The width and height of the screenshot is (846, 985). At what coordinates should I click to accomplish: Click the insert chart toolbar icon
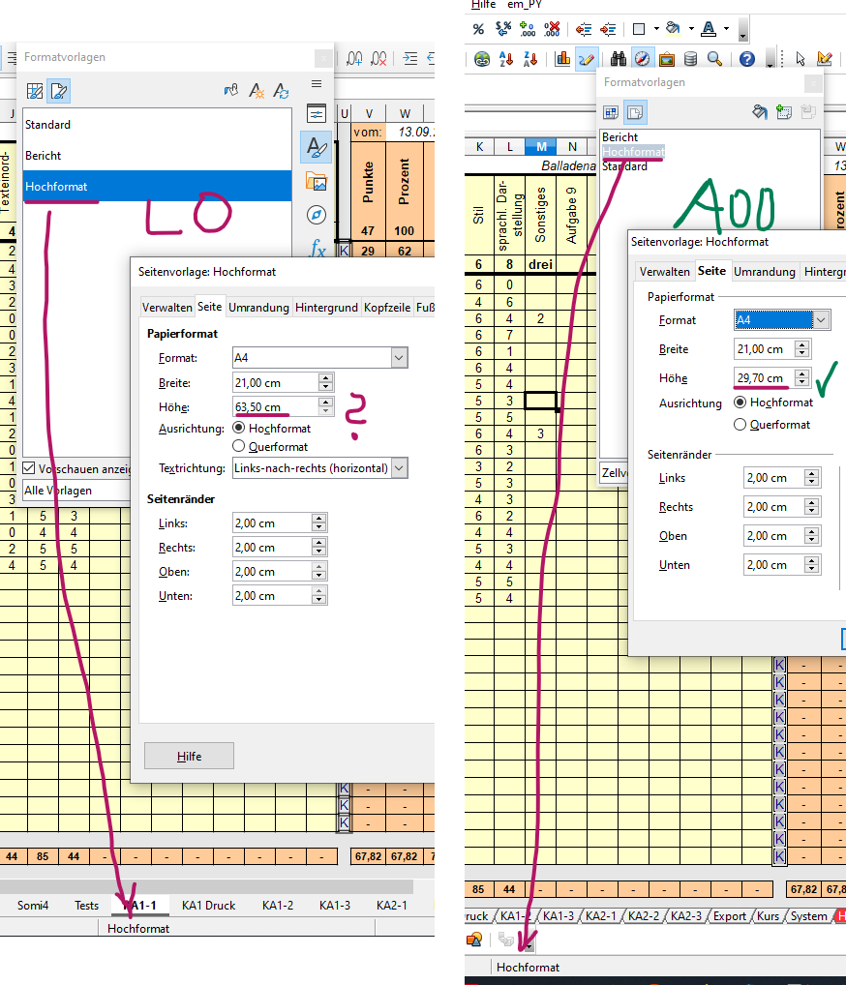click(563, 59)
